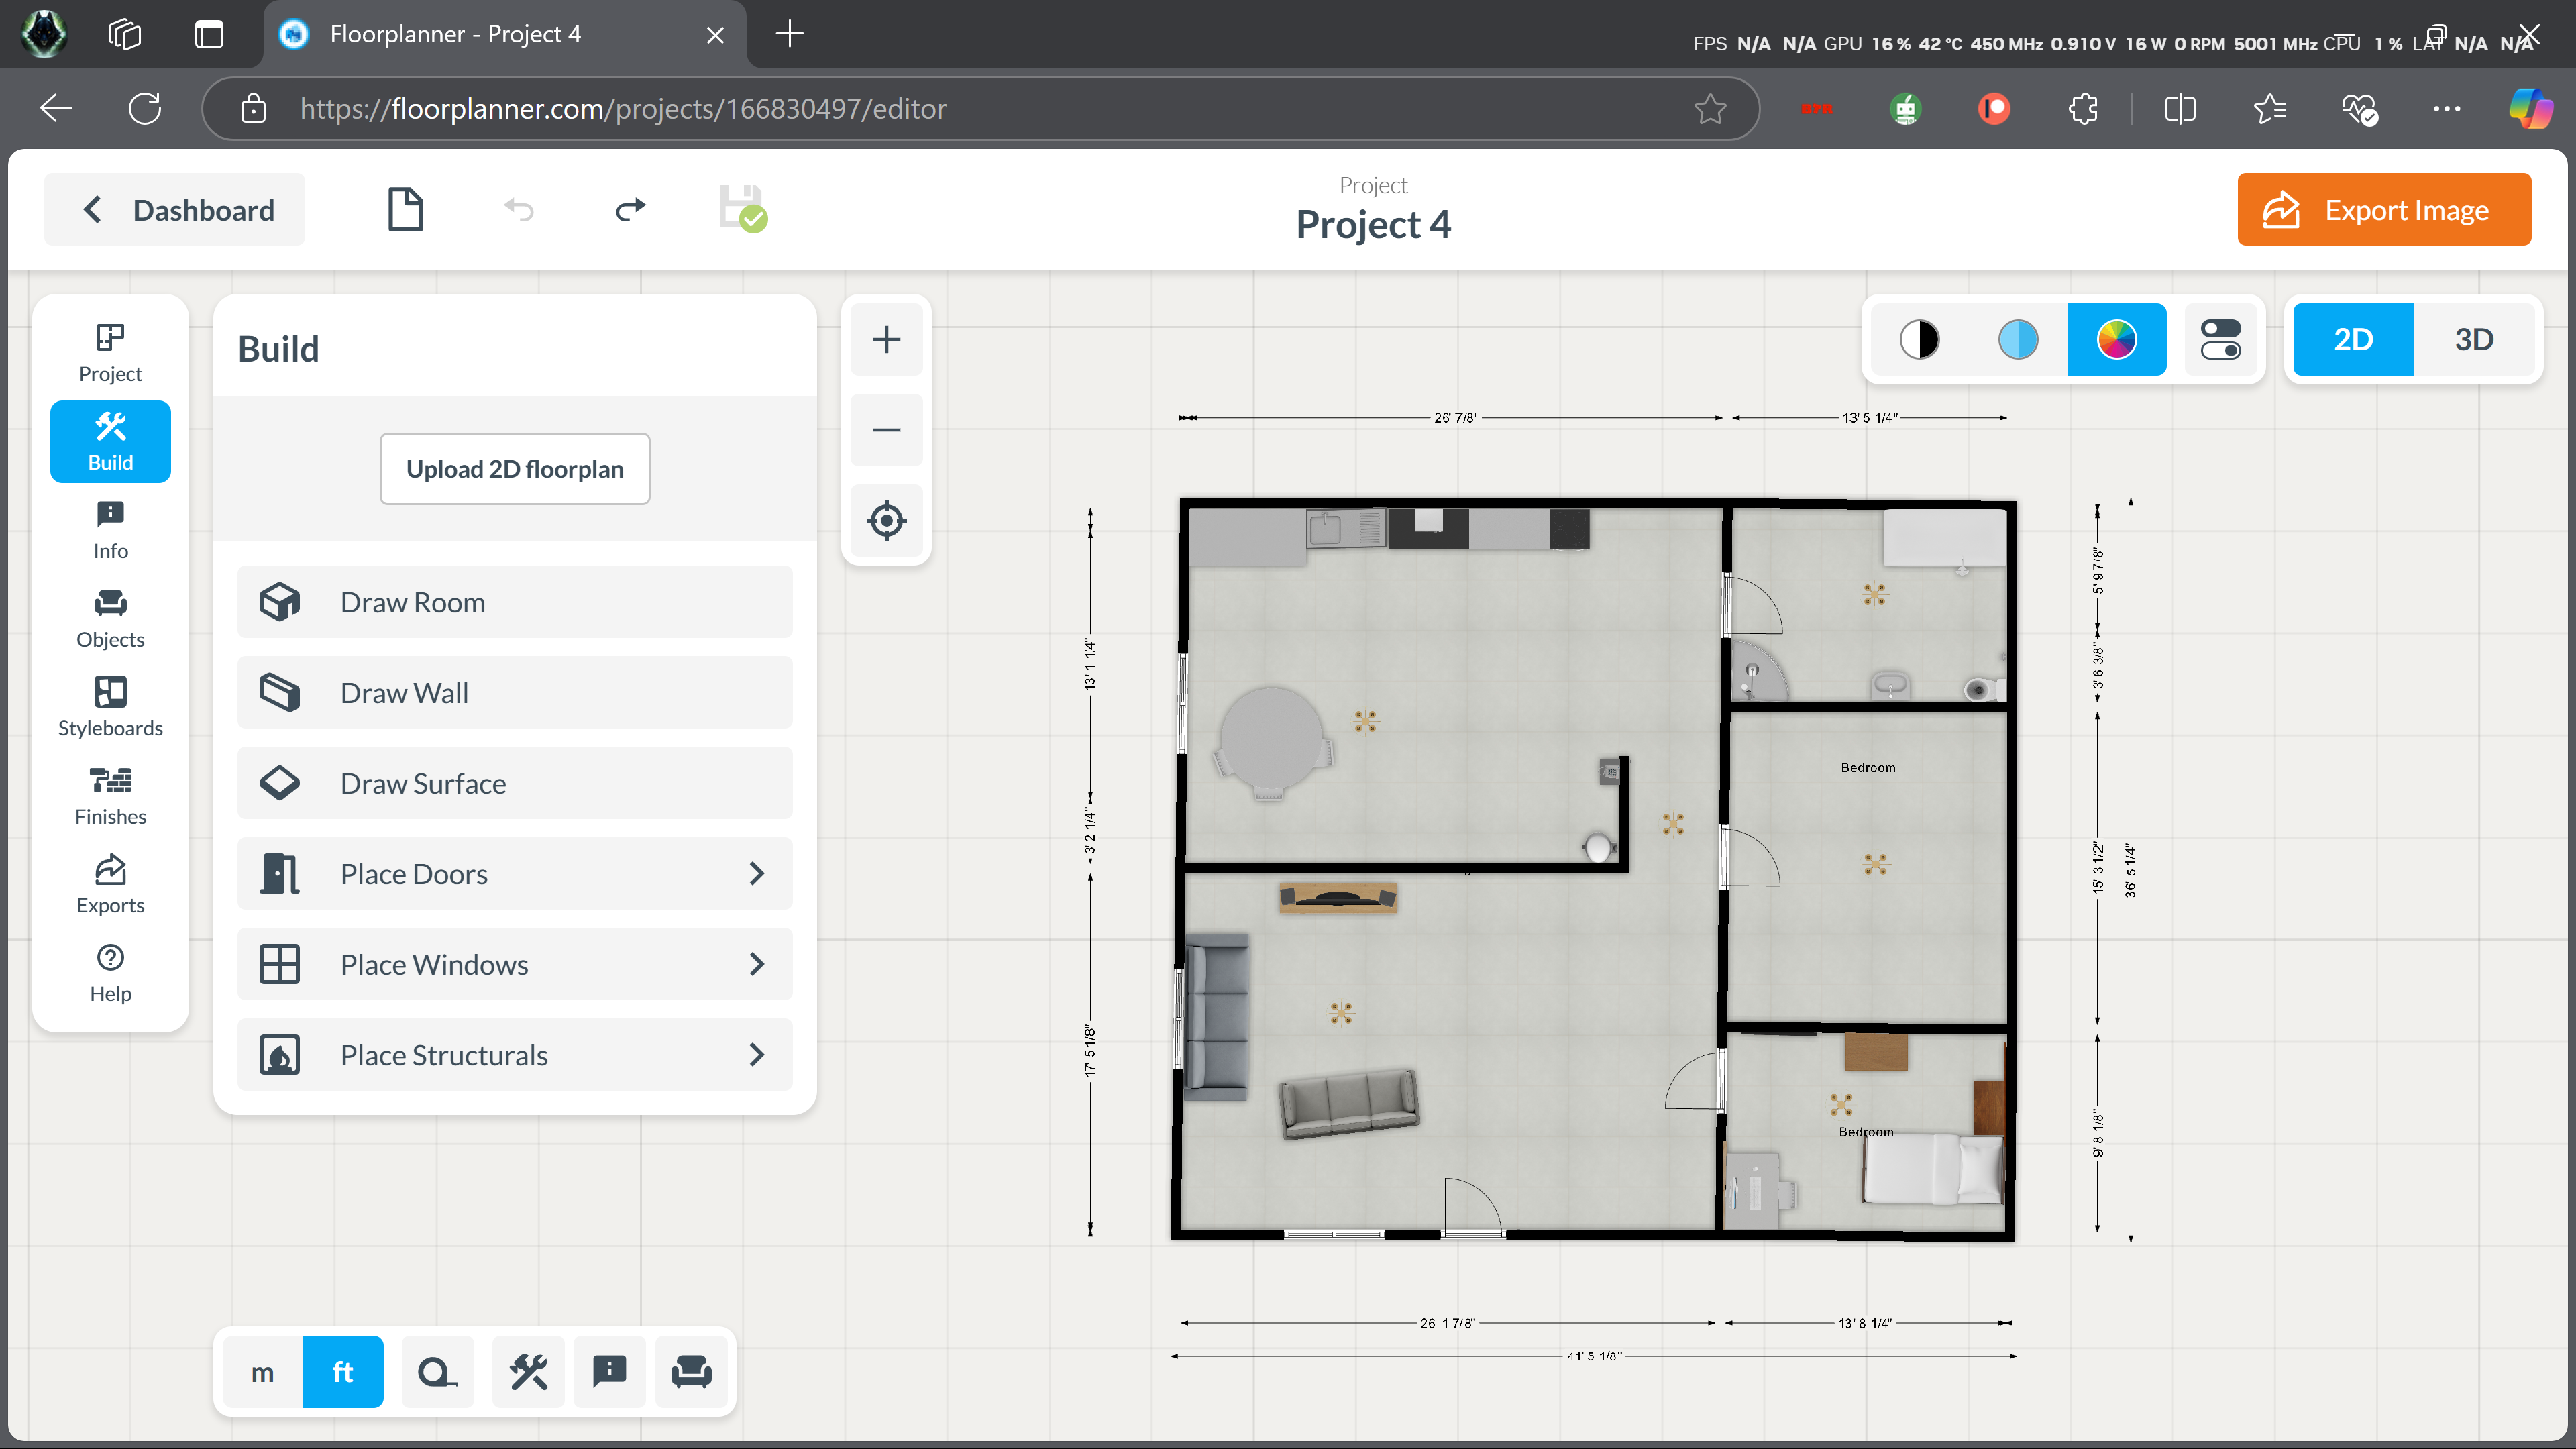Select black and white render style
Viewport: 2576px width, 1449px height.
pos(1919,340)
